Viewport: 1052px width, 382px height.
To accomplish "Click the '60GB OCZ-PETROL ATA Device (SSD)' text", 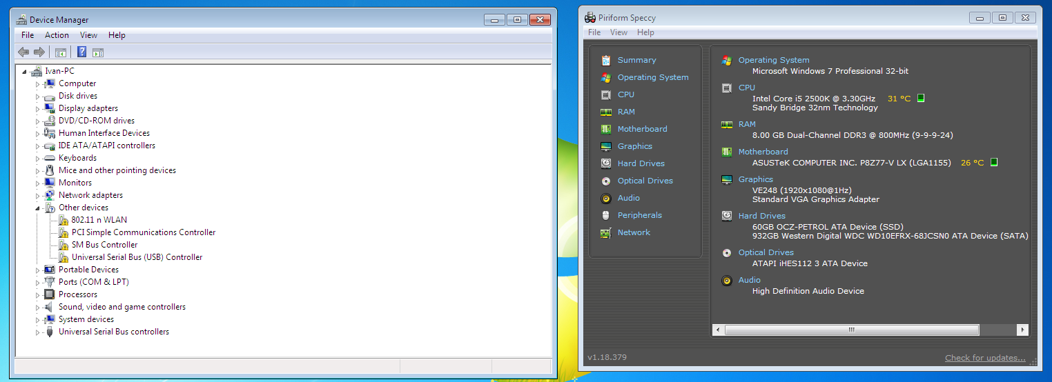I will 828,227.
